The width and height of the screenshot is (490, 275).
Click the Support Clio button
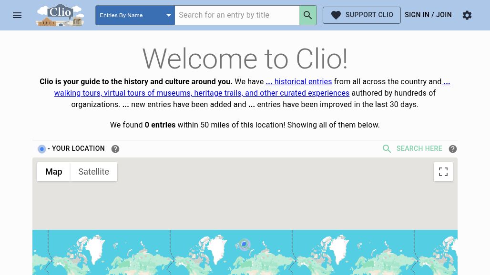pyautogui.click(x=362, y=15)
